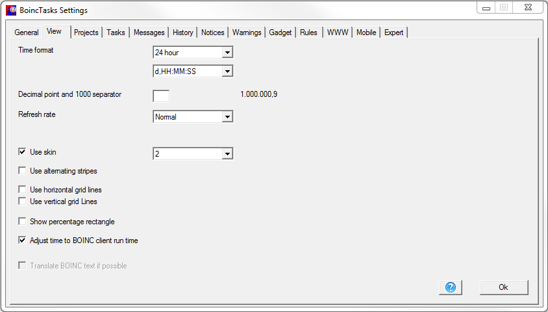This screenshot has width=548, height=312.
Task: Open the Messages tab
Action: click(149, 32)
